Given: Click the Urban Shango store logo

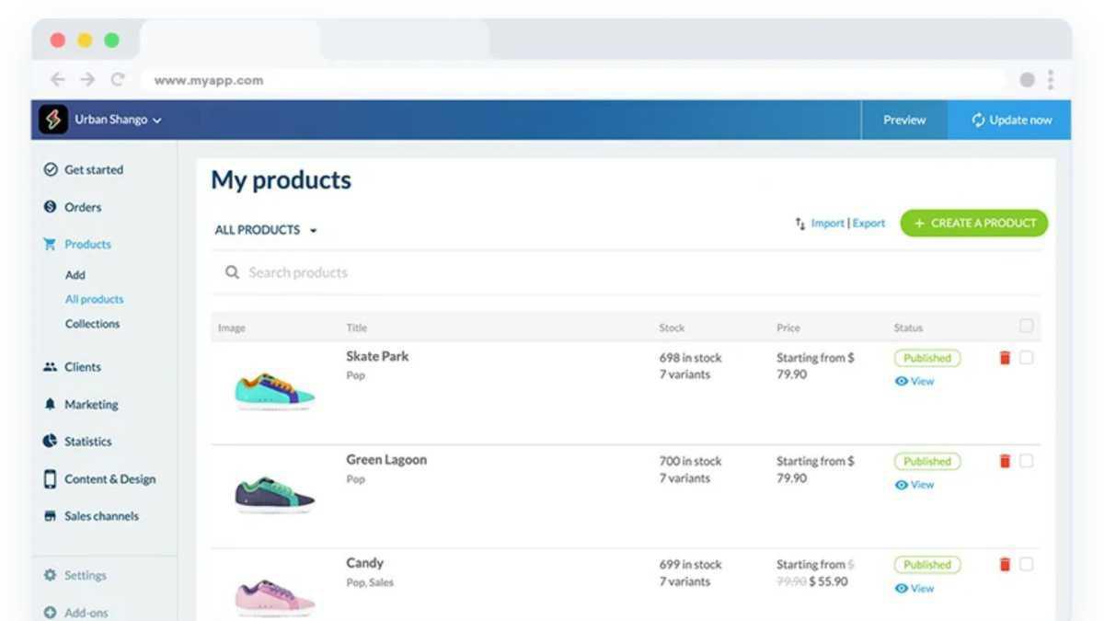Looking at the screenshot, I should pos(53,120).
